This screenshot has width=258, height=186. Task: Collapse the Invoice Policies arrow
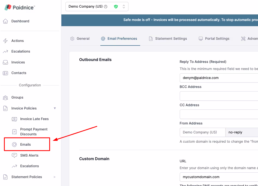click(55, 108)
